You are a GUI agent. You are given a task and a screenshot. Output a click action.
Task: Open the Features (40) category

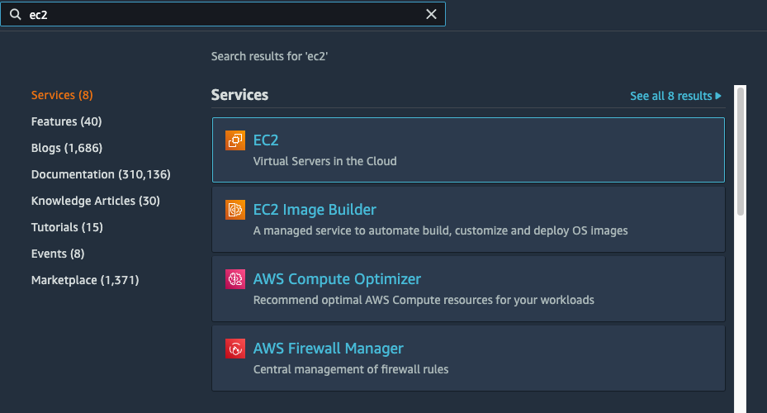pyautogui.click(x=66, y=121)
